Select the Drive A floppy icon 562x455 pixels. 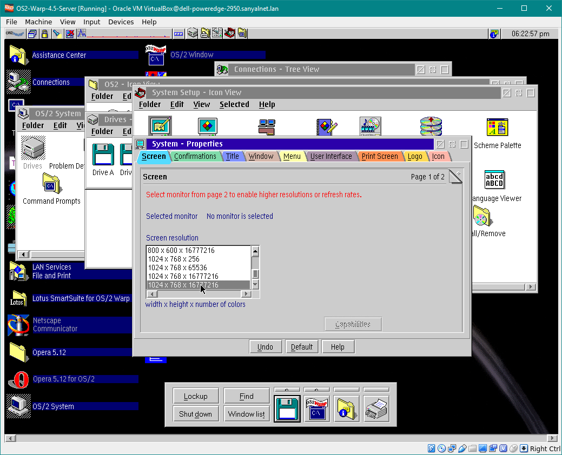tap(103, 154)
